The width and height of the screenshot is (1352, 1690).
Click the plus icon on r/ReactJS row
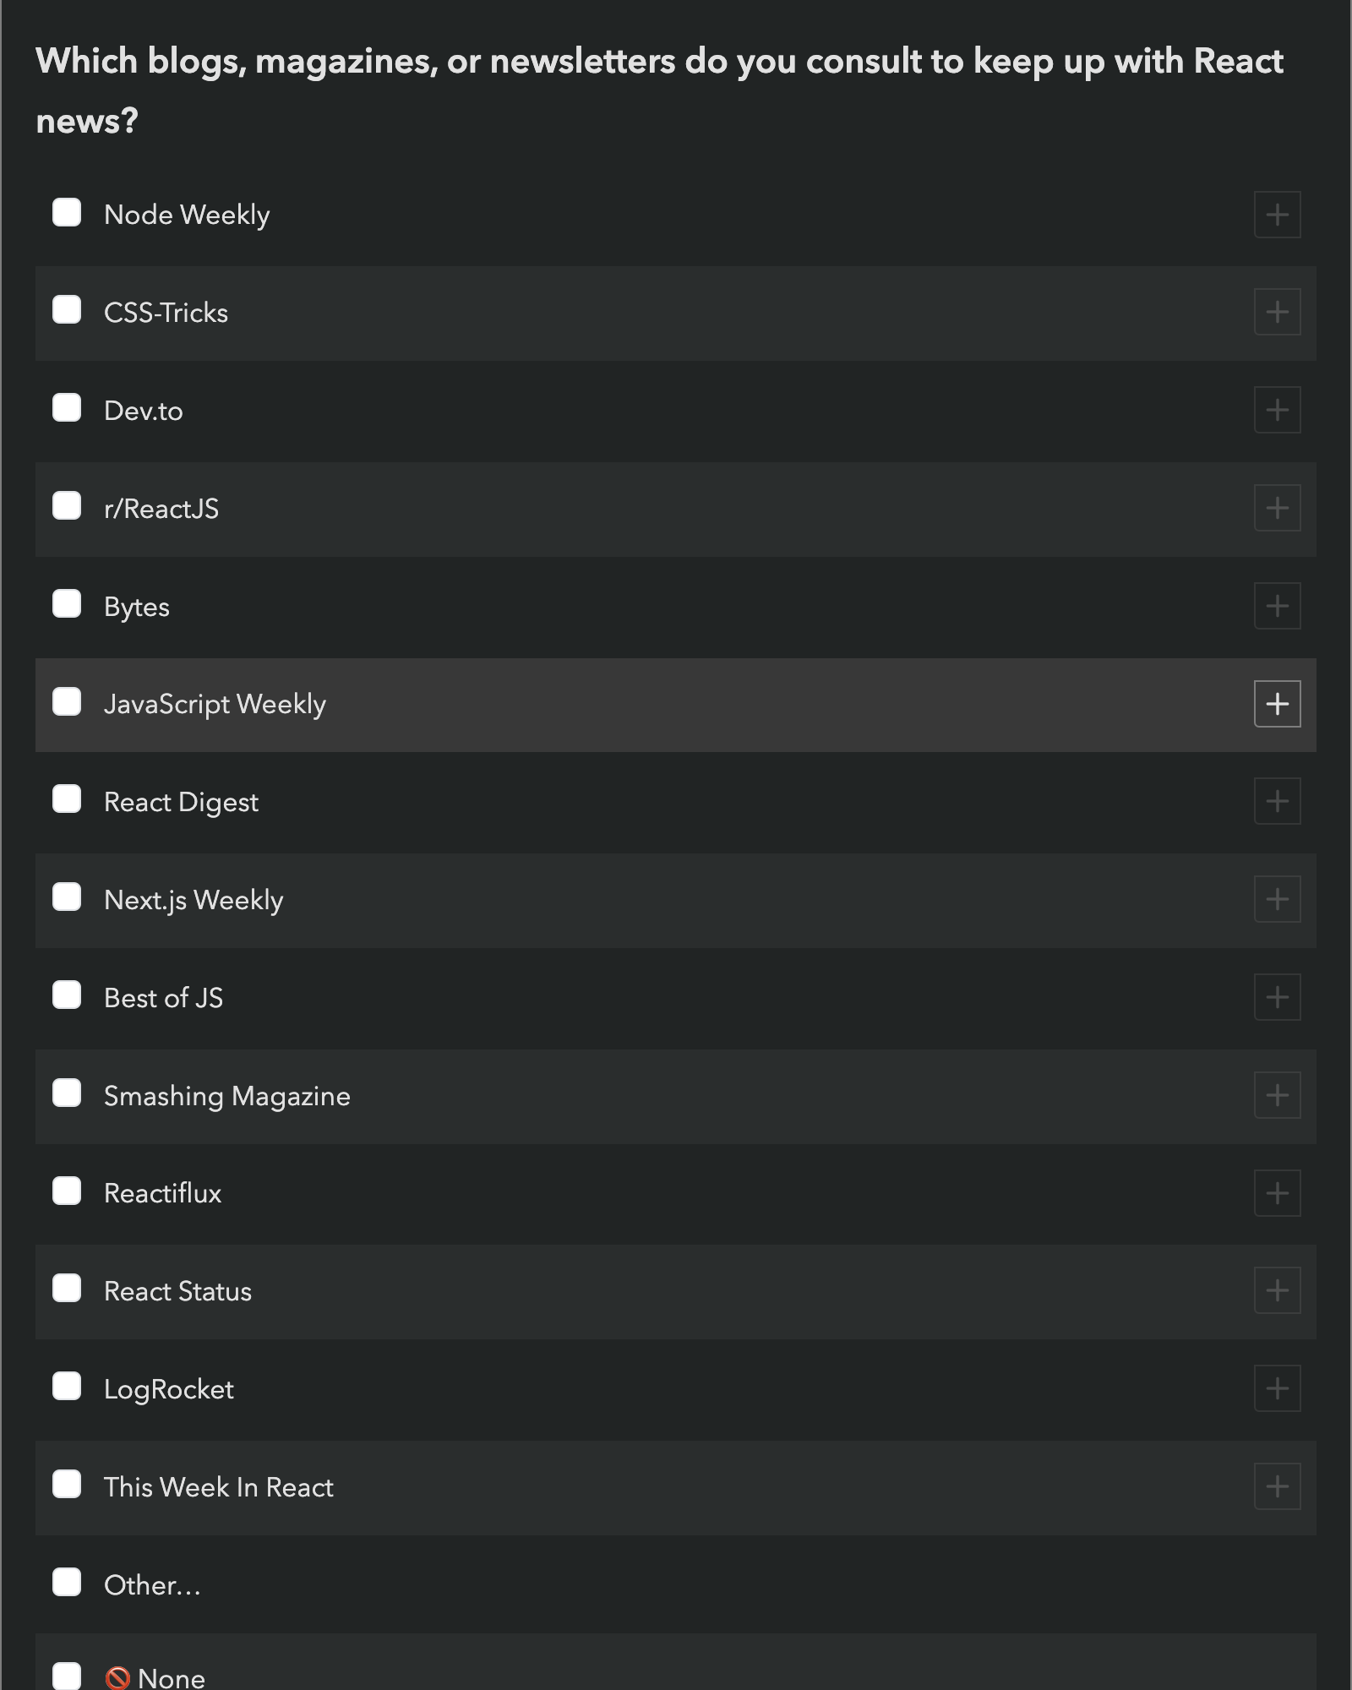(1277, 508)
